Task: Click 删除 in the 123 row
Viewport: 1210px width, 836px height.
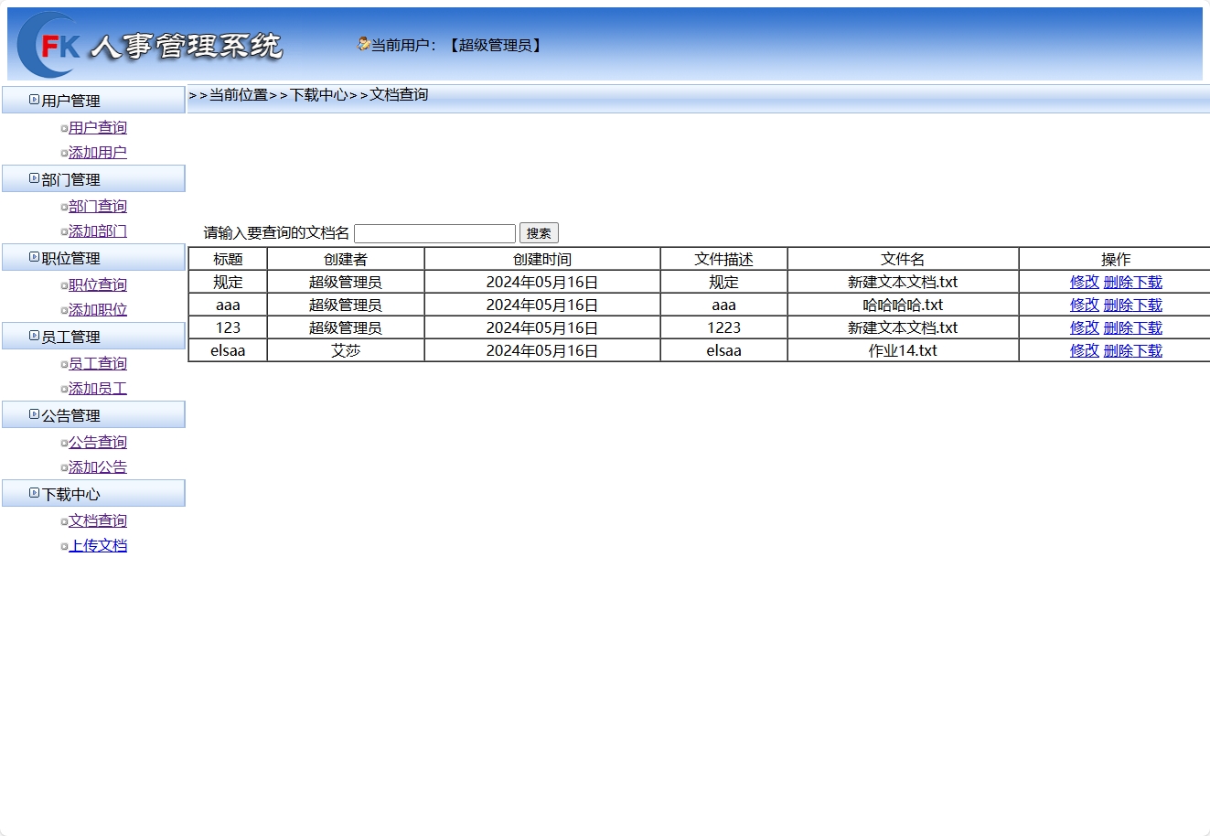Action: tap(1118, 328)
